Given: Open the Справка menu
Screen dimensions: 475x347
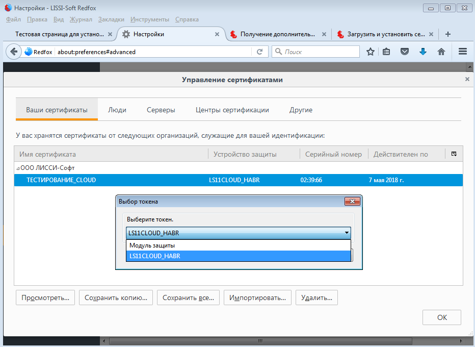Looking at the screenshot, I should 187,19.
